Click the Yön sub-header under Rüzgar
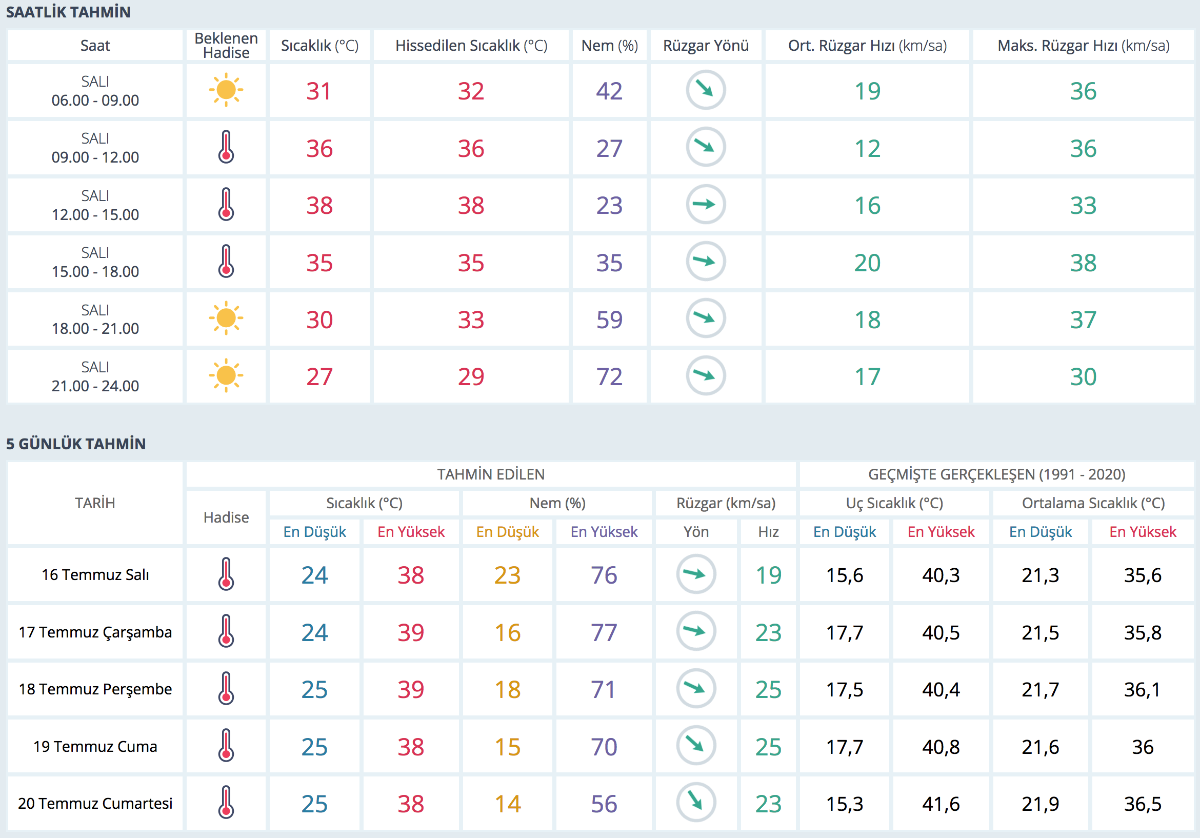Viewport: 1200px width, 838px height. [x=696, y=532]
